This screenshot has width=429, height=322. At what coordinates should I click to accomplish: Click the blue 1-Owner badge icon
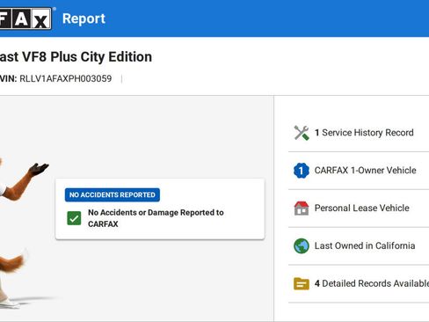302,171
